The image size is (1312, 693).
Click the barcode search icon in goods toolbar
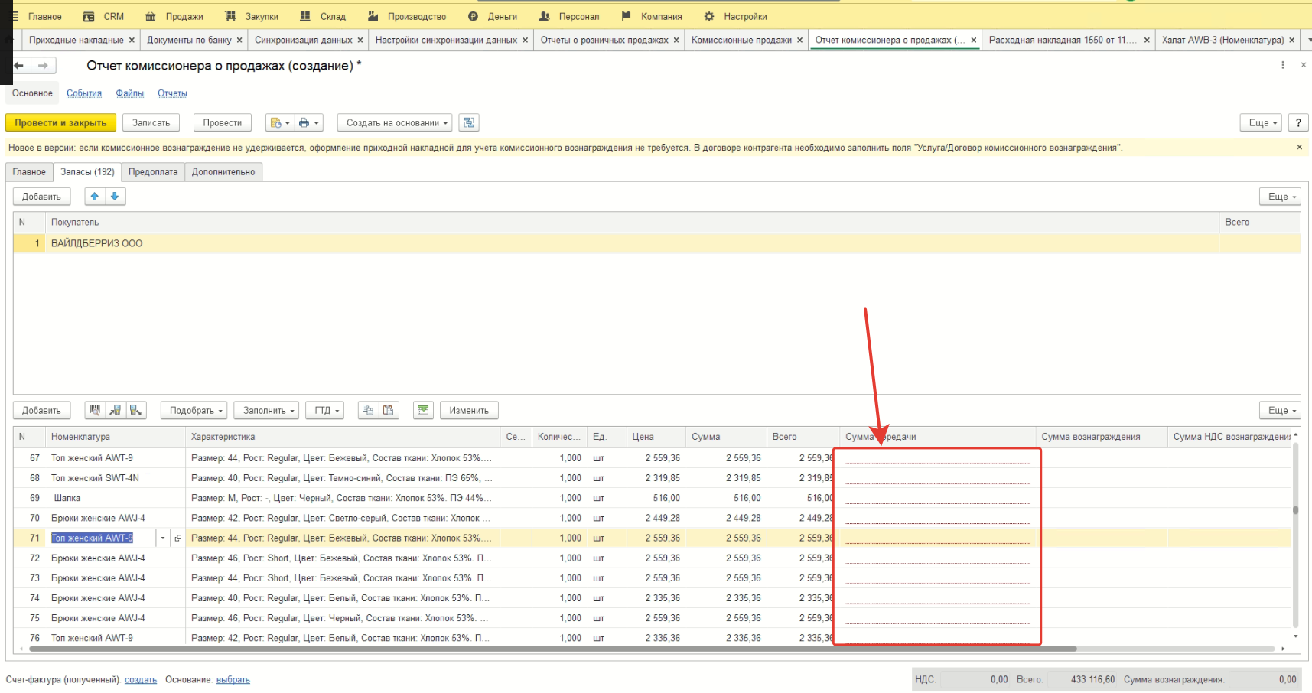click(x=95, y=411)
